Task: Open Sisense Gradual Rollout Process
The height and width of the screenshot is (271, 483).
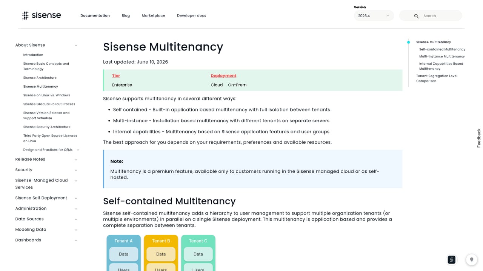Action: pyautogui.click(x=49, y=104)
